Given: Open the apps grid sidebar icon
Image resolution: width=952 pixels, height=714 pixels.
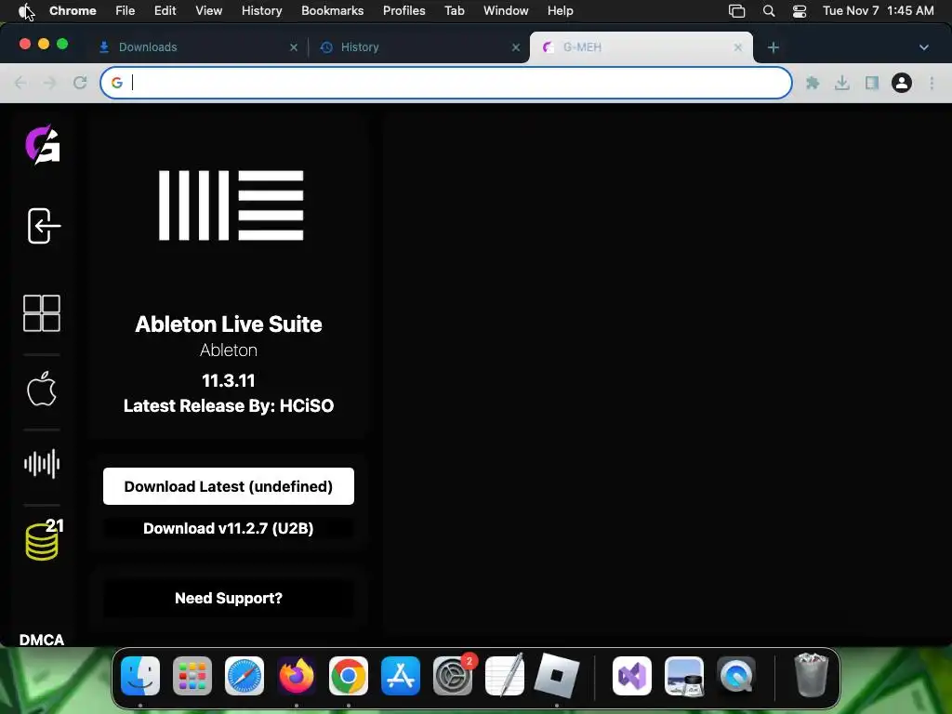Looking at the screenshot, I should pos(42,313).
